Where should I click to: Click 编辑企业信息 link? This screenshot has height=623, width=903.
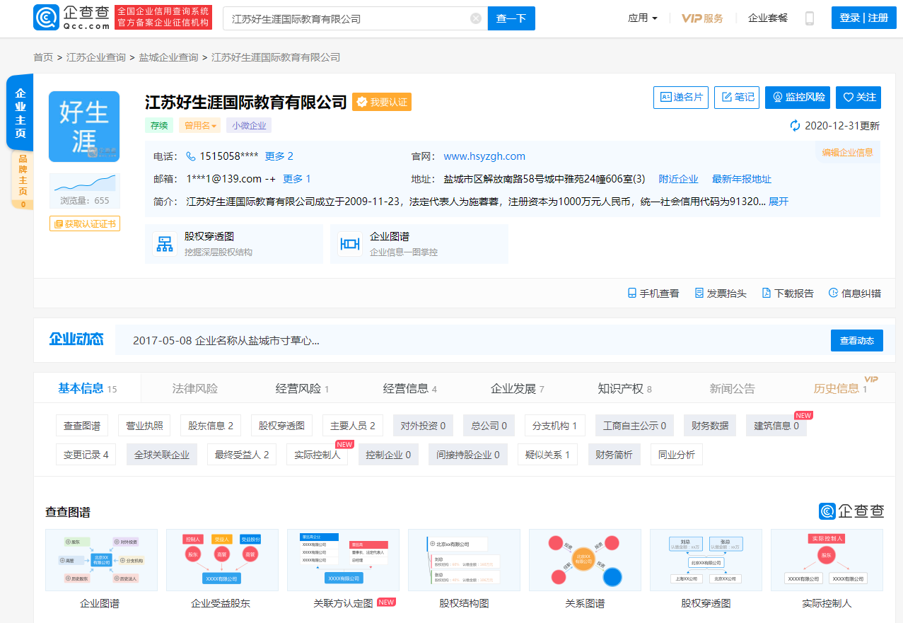(848, 152)
